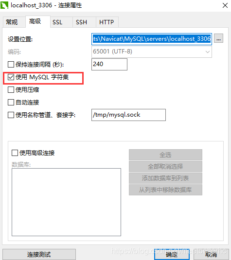Click the Navicat app icon in title bar
Screen dimensions: 231x260
[4, 5]
